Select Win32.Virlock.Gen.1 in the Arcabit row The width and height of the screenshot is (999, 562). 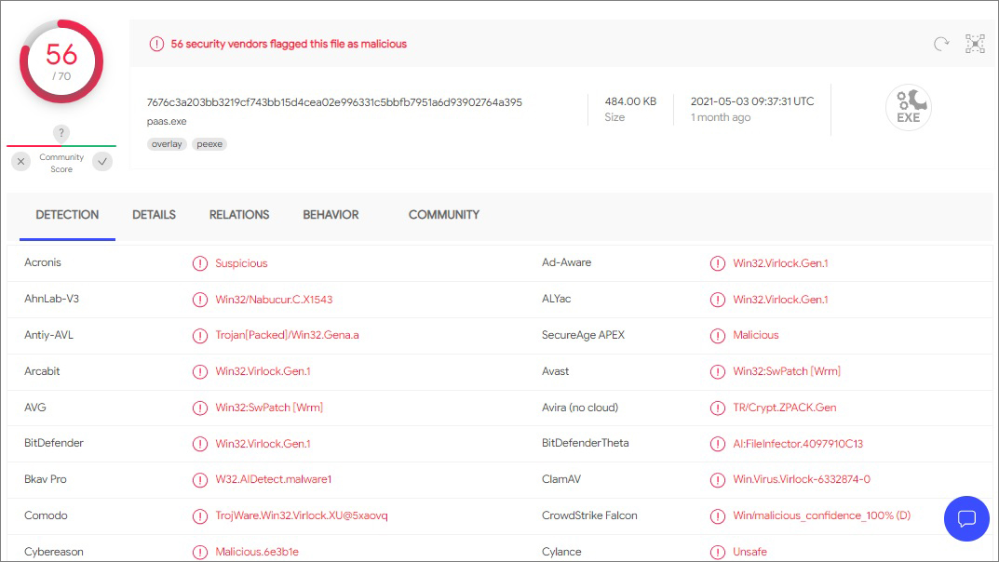[x=263, y=371]
